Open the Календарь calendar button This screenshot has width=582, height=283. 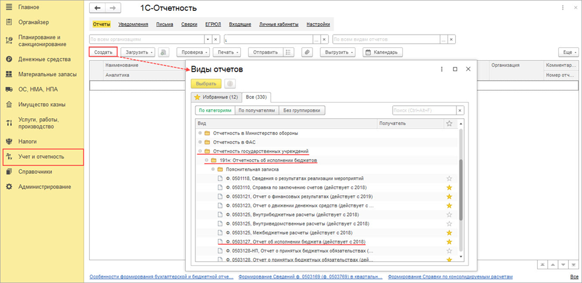coord(382,53)
